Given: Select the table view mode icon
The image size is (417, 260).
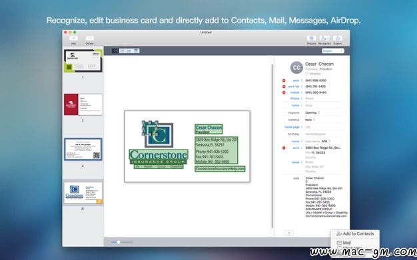Looking at the screenshot, I should tap(136, 51).
